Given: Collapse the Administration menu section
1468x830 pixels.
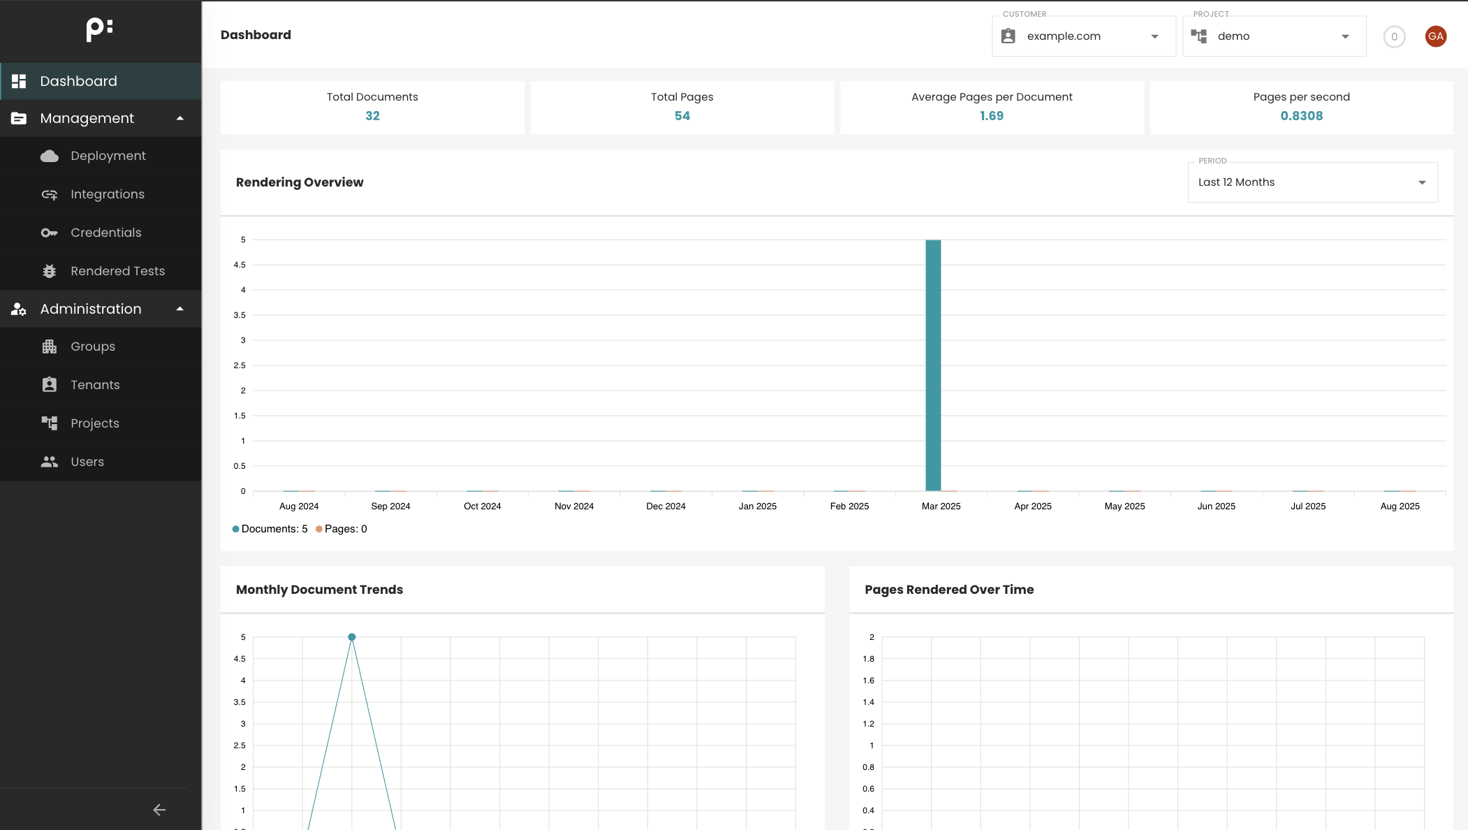Looking at the screenshot, I should pos(180,309).
